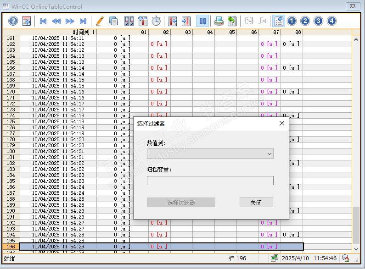Open the select data connection icon
The height and width of the screenshot is (269, 365).
click(x=129, y=21)
